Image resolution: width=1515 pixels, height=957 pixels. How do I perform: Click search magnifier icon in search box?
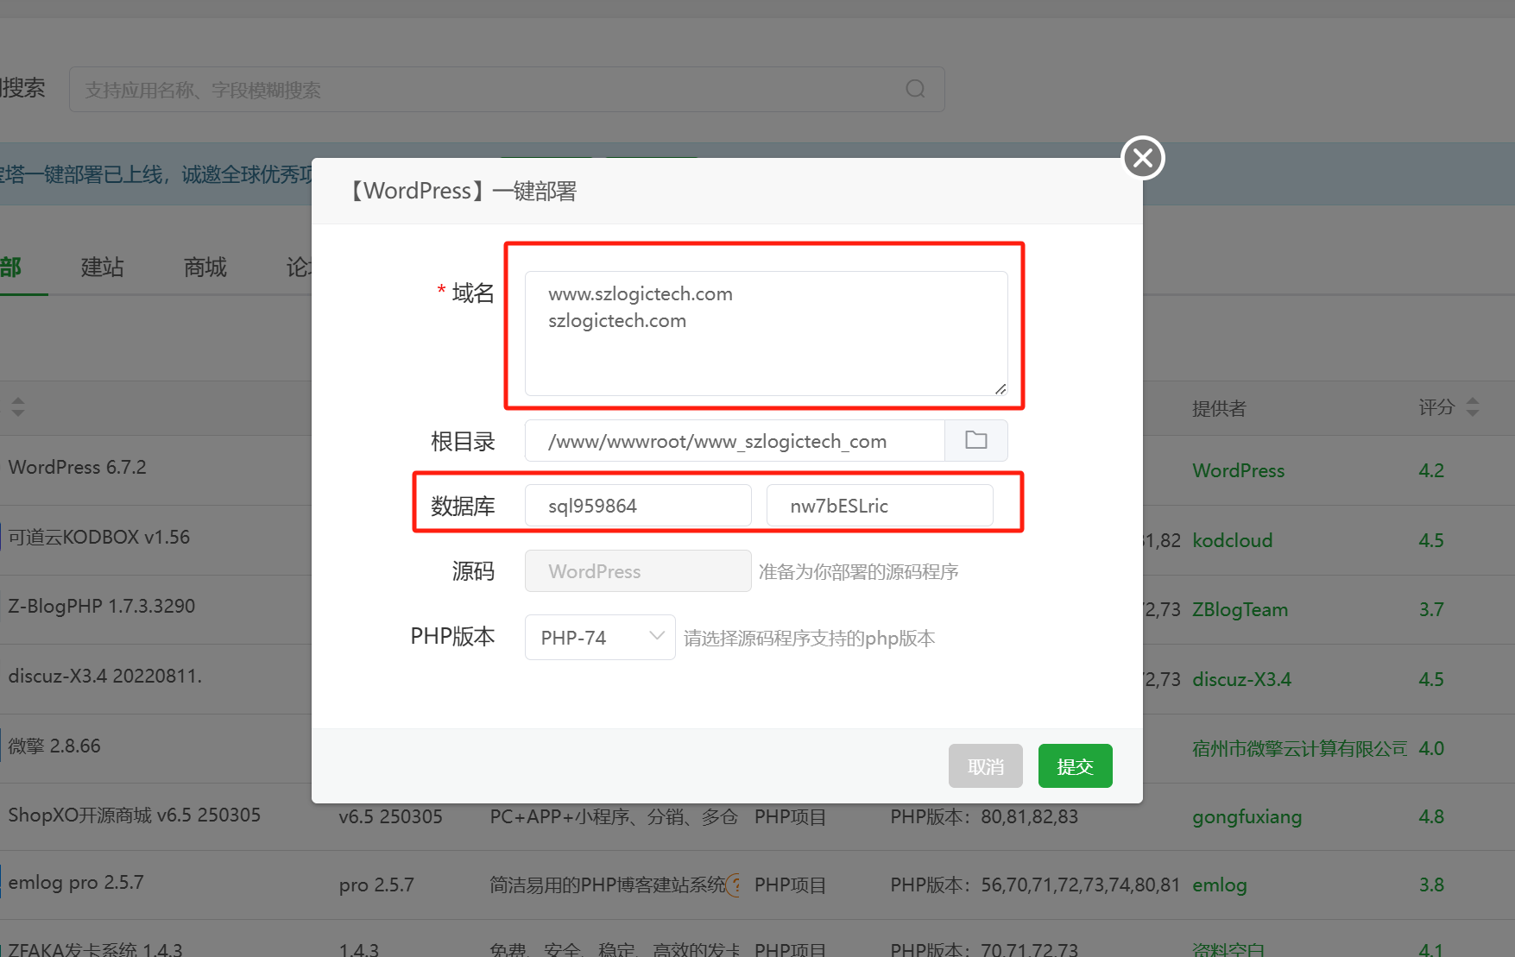pos(916,89)
